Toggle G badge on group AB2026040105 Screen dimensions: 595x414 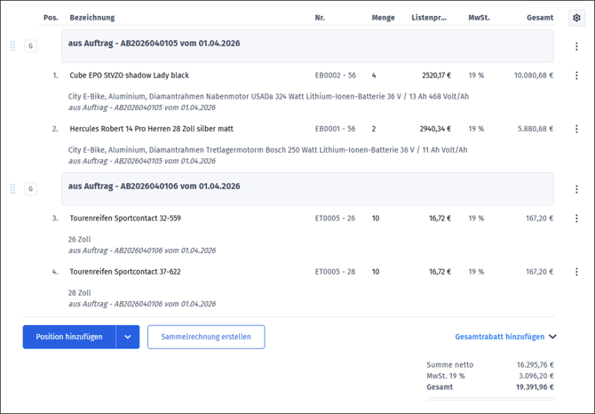pyautogui.click(x=31, y=46)
